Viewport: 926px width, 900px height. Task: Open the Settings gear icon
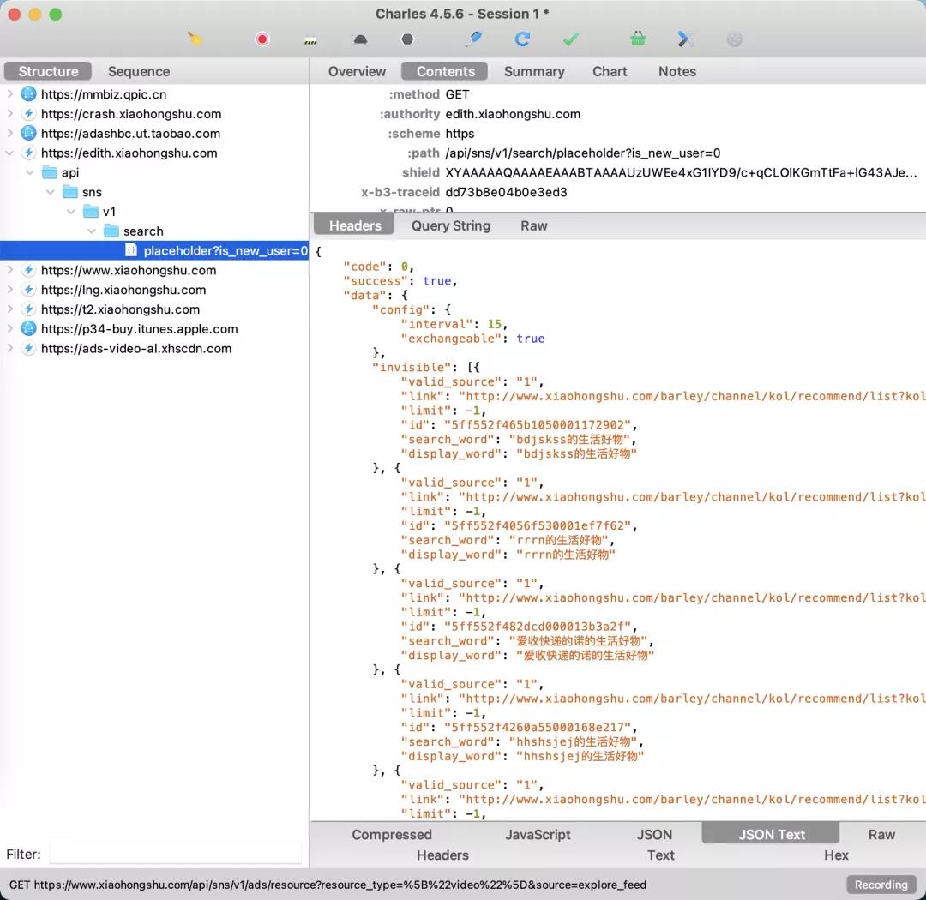[734, 39]
